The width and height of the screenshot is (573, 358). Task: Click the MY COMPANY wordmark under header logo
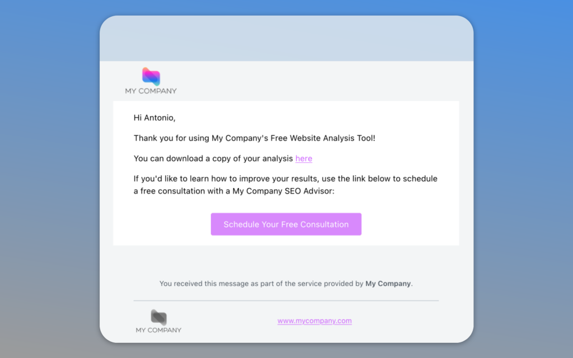151,91
